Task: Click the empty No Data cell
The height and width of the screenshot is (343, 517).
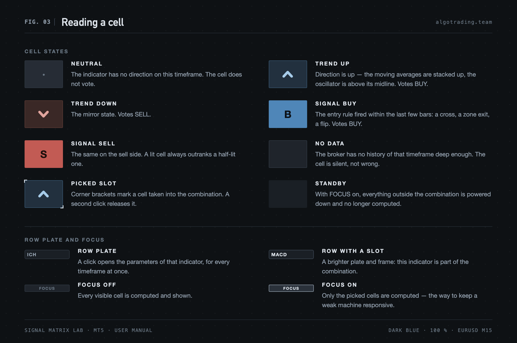Action: 288,154
